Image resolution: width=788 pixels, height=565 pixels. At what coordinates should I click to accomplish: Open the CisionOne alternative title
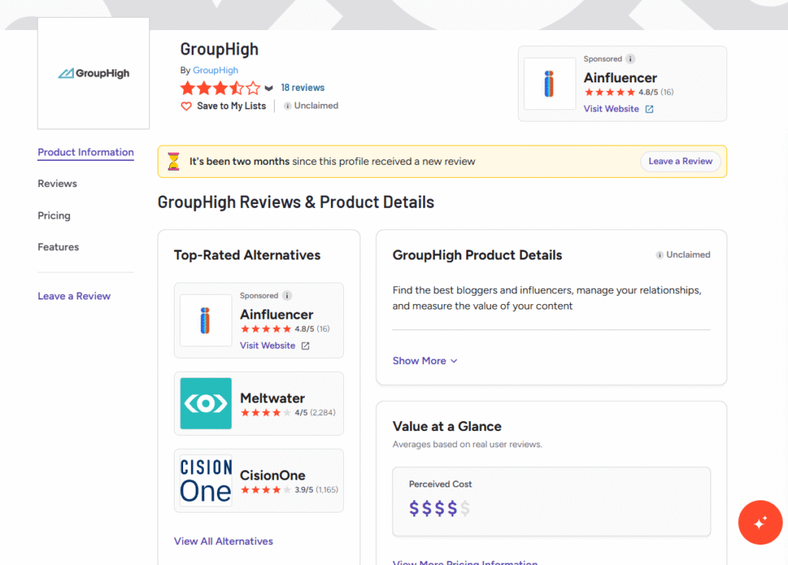[x=272, y=475]
